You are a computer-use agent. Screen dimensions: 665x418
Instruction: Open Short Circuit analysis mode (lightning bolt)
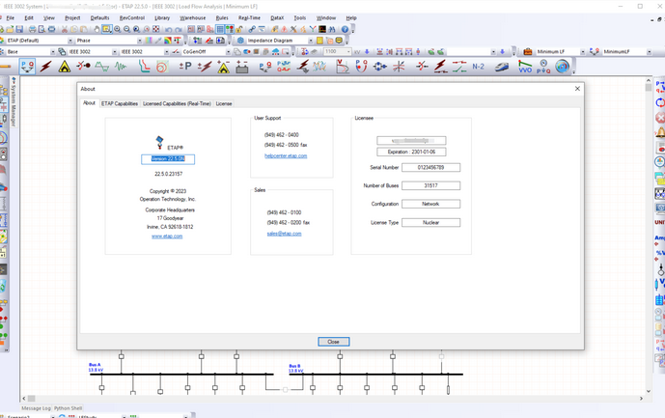click(x=45, y=67)
